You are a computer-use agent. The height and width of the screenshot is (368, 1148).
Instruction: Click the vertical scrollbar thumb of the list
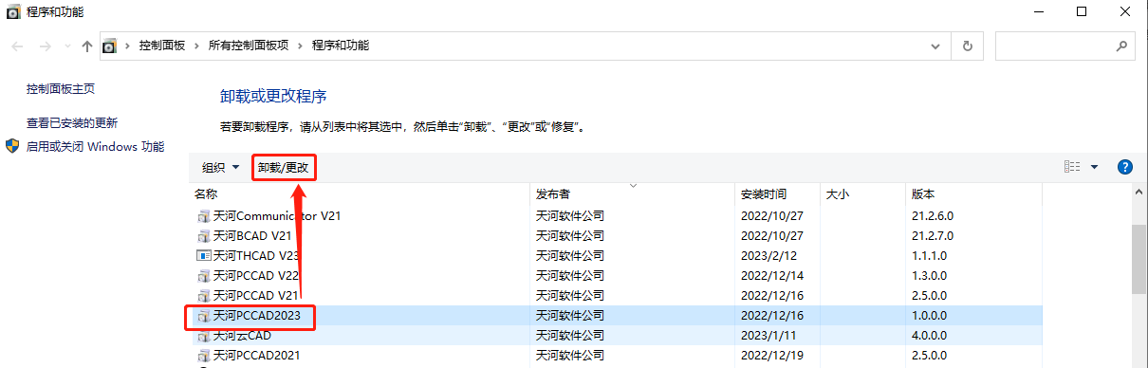tap(1139, 258)
